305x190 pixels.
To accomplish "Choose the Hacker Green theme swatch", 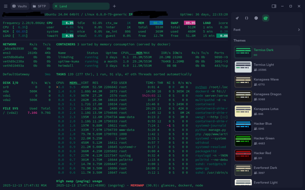I will coord(243,141).
